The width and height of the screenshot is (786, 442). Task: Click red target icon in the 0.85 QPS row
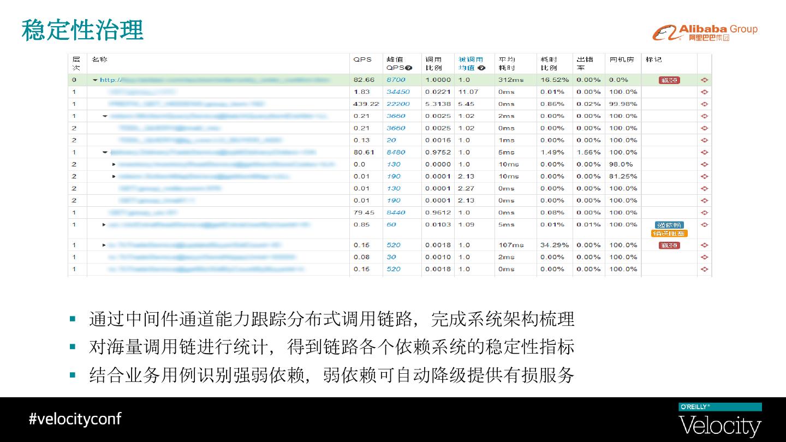[x=705, y=225]
